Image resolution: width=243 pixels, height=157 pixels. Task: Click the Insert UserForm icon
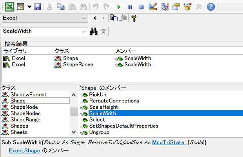(20, 7)
